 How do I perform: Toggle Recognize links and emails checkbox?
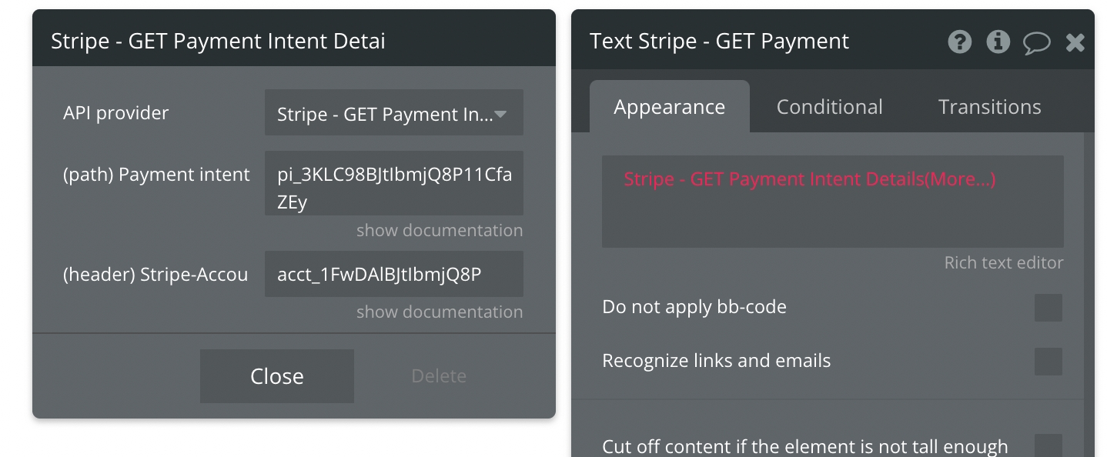coord(1048,362)
